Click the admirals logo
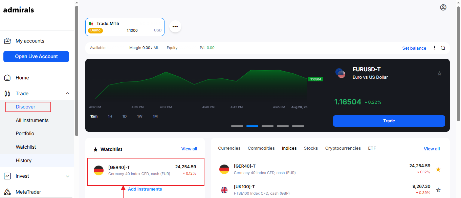Image resolution: width=461 pixels, height=198 pixels. click(x=19, y=9)
